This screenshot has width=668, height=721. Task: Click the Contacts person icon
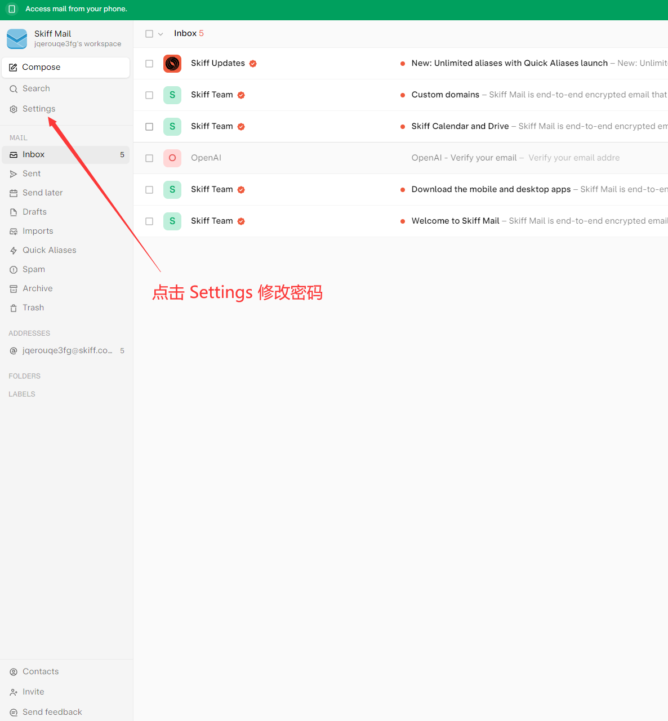click(x=14, y=672)
